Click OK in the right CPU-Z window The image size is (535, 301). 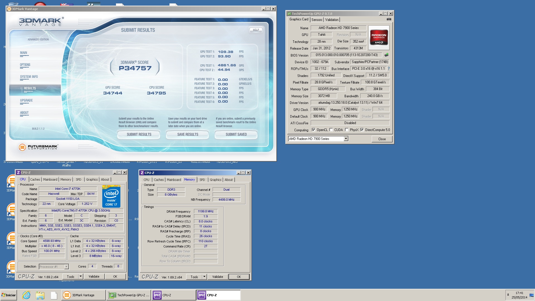tap(239, 277)
